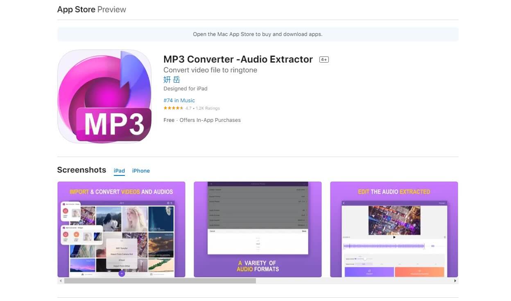Screen dimensions: 511x301
Task: Click the screenshots scrollbar right arrow
Action: 455,281
